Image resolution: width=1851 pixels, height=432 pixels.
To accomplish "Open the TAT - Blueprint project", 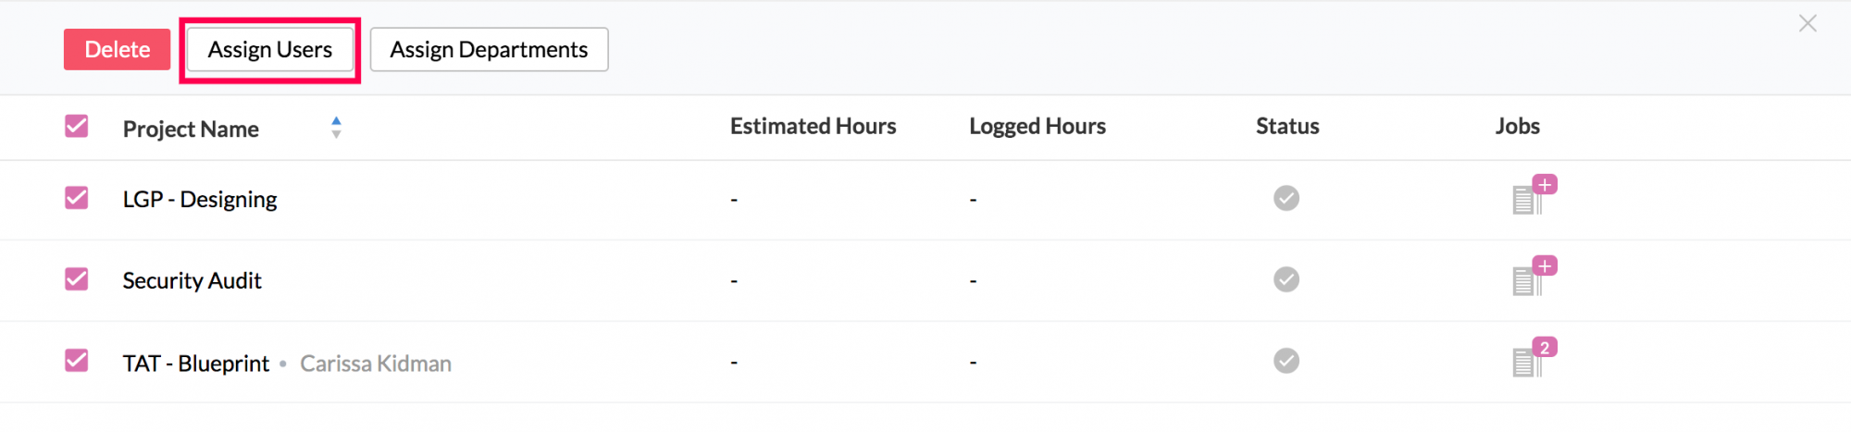I will click(x=196, y=364).
